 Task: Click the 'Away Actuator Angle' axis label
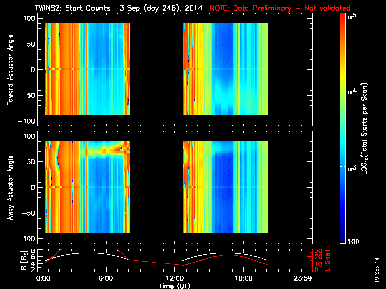coord(10,187)
